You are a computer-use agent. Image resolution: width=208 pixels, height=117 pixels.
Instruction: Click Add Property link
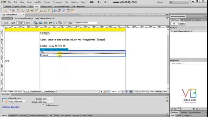(177, 64)
